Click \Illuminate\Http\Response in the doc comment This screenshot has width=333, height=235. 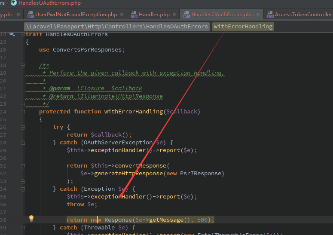coord(120,96)
